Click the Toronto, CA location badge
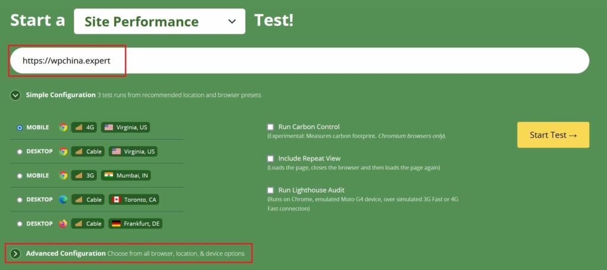Image resolution: width=607 pixels, height=270 pixels. pos(134,200)
